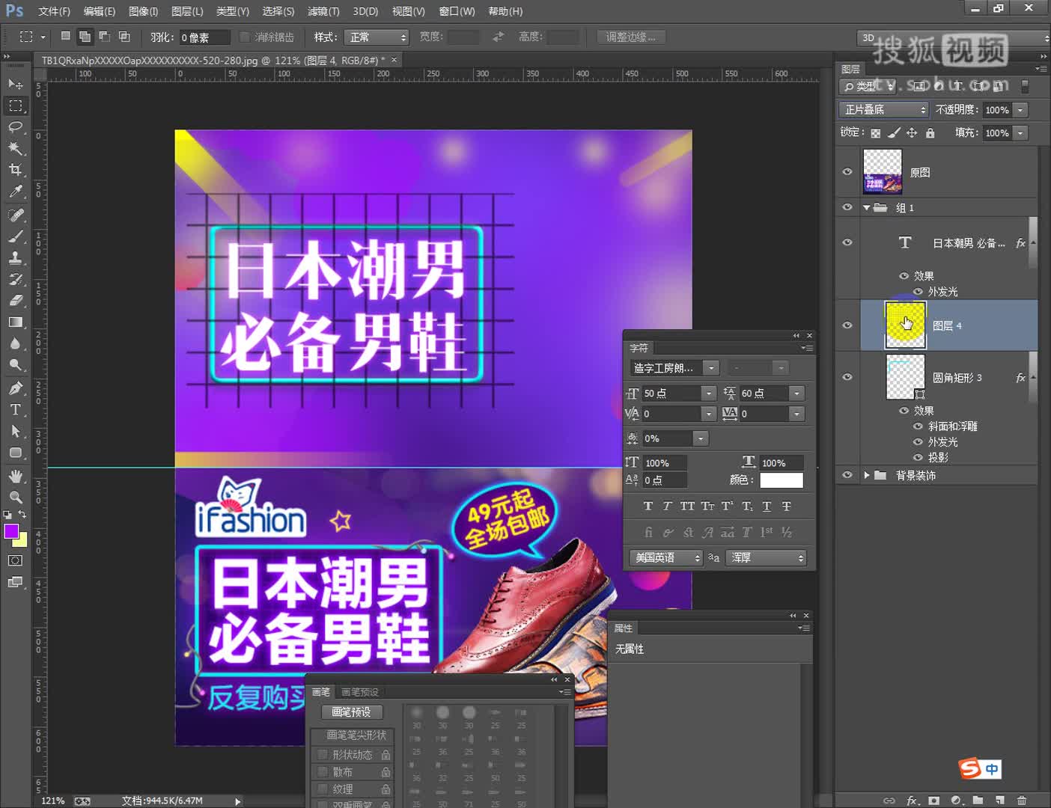Screen dimensions: 1051x808
Task: Select the Dodge tool
Action: 15,365
